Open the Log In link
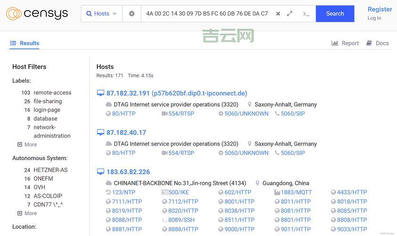Screen dimensions: 397x236 pos(374,18)
